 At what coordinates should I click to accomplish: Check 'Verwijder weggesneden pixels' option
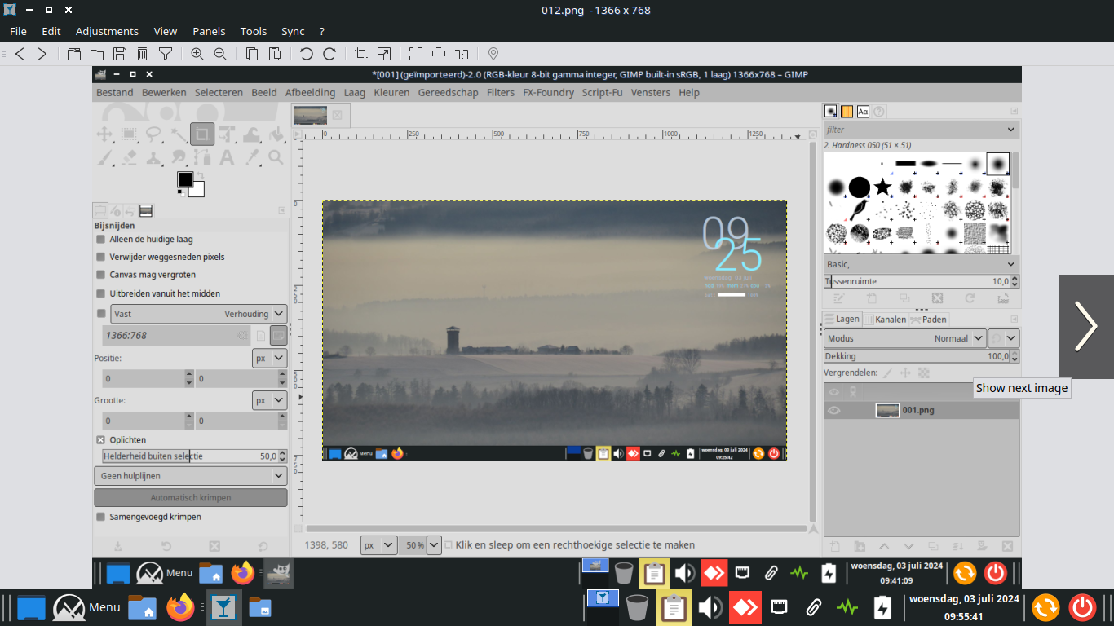pos(101,257)
